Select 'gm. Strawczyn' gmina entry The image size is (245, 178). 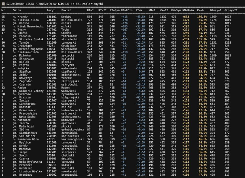[23, 58]
